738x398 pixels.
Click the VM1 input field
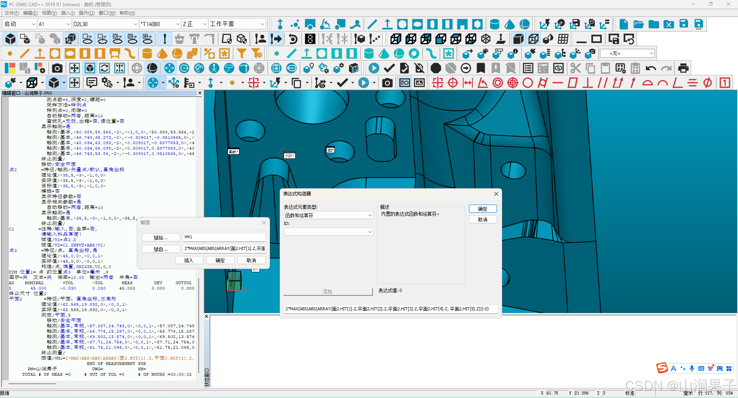224,237
